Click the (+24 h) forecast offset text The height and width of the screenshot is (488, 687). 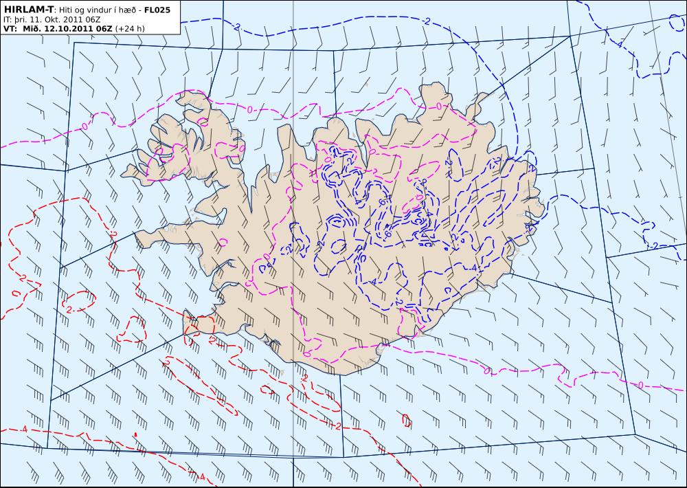pyautogui.click(x=130, y=29)
